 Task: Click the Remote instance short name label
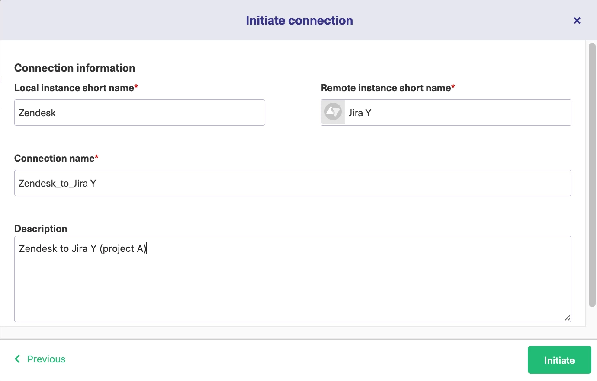click(388, 88)
